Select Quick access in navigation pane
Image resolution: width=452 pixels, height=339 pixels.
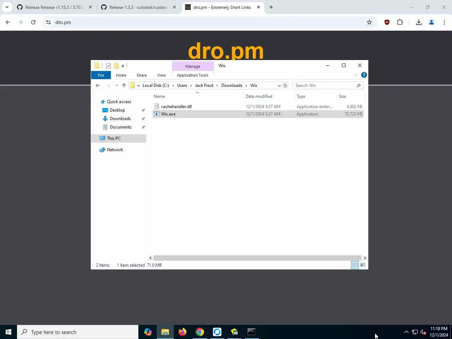click(119, 102)
